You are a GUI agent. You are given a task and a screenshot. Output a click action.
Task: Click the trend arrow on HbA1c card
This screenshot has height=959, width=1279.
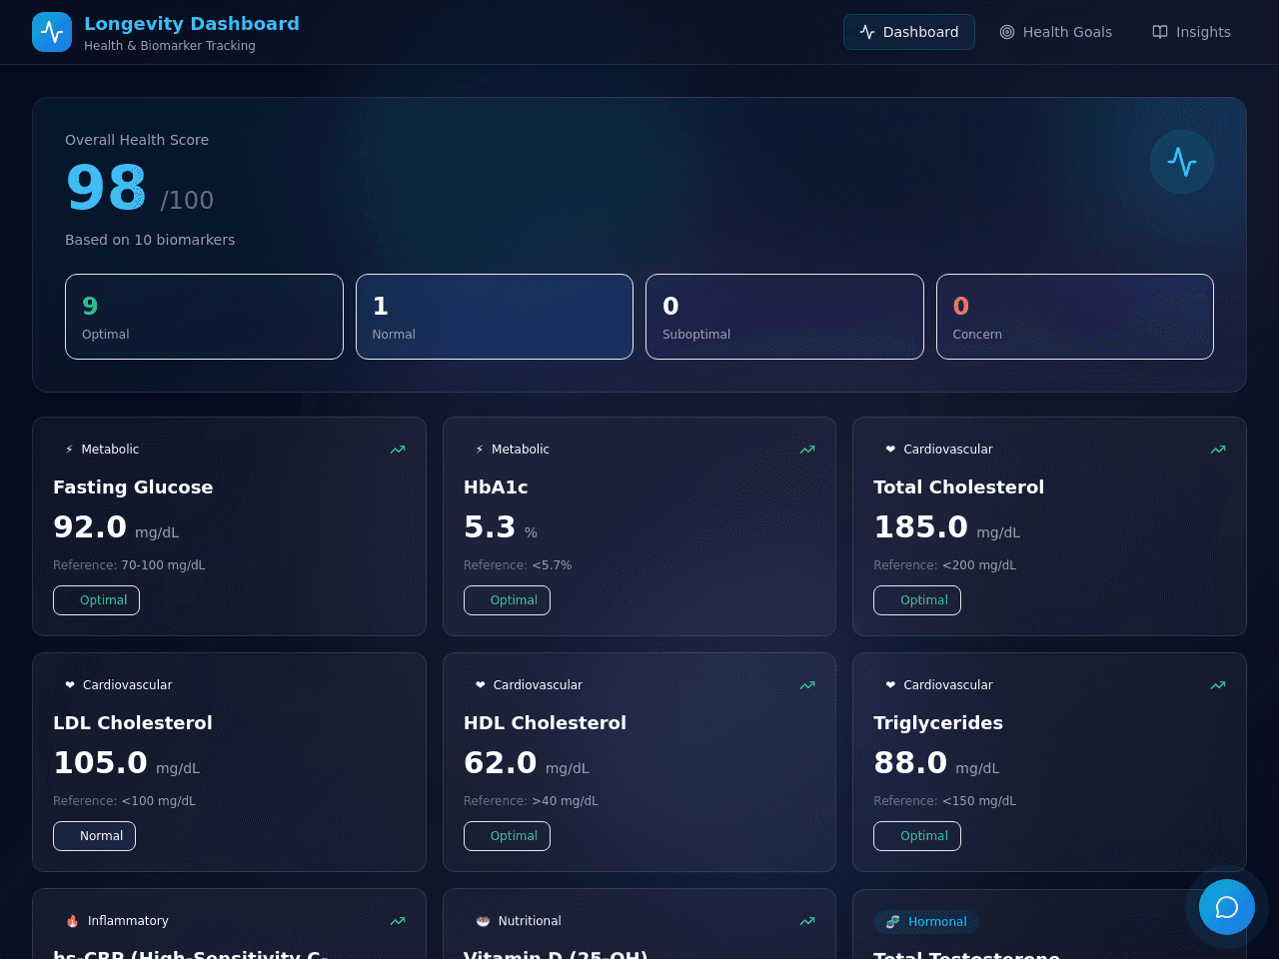point(807,450)
